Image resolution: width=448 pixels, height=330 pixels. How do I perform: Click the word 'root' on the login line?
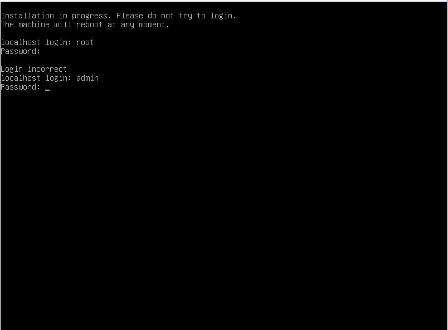(85, 42)
